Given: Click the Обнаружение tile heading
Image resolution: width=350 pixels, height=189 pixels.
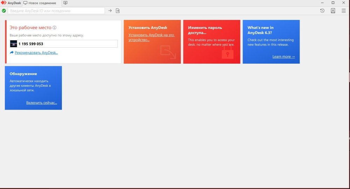Looking at the screenshot, I should pos(23,74).
